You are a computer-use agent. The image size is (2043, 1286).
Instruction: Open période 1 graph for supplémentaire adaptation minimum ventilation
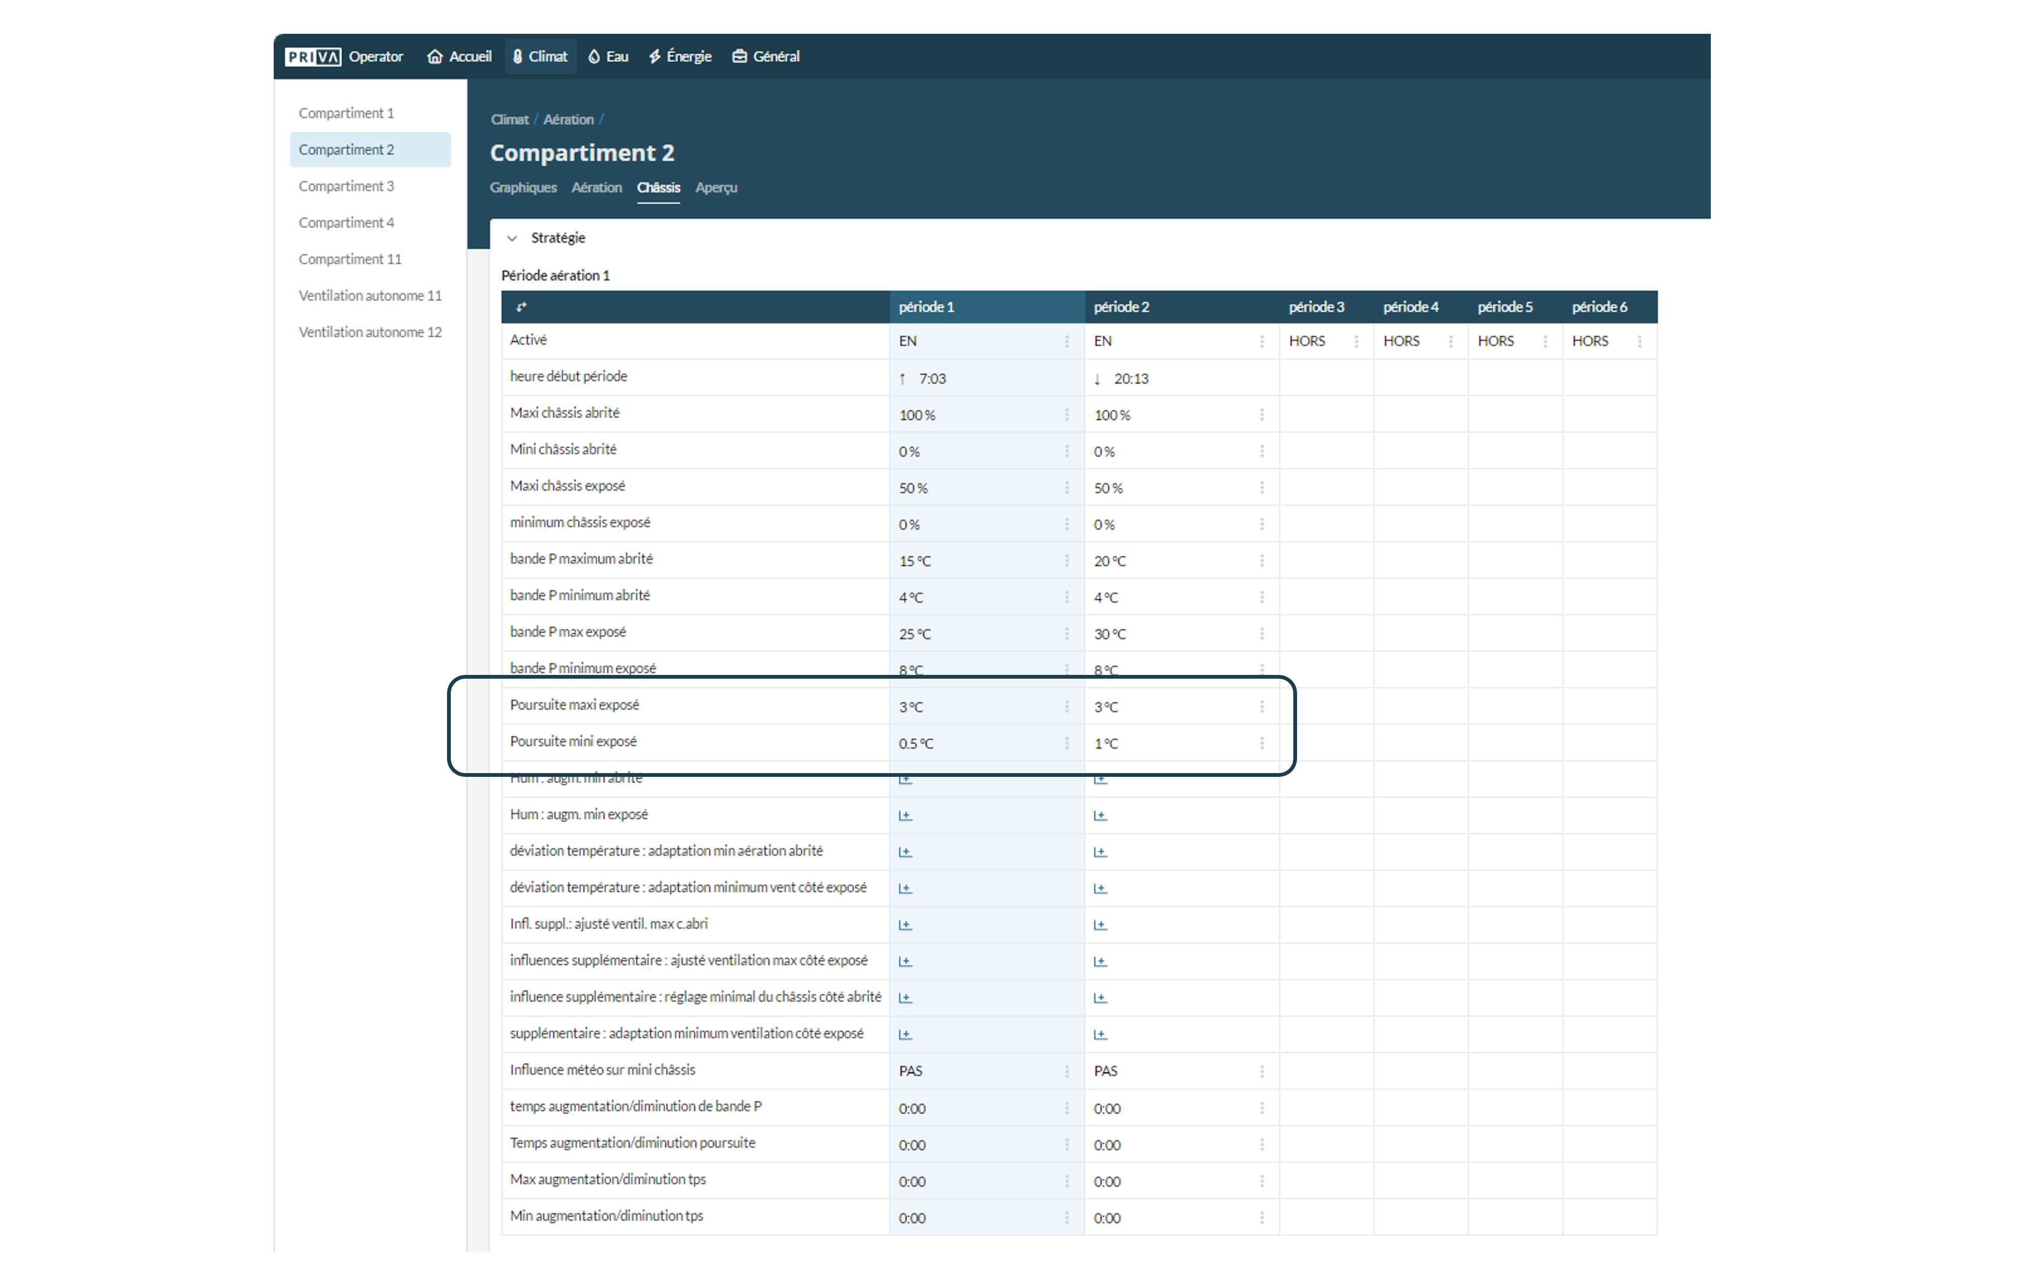(905, 1034)
